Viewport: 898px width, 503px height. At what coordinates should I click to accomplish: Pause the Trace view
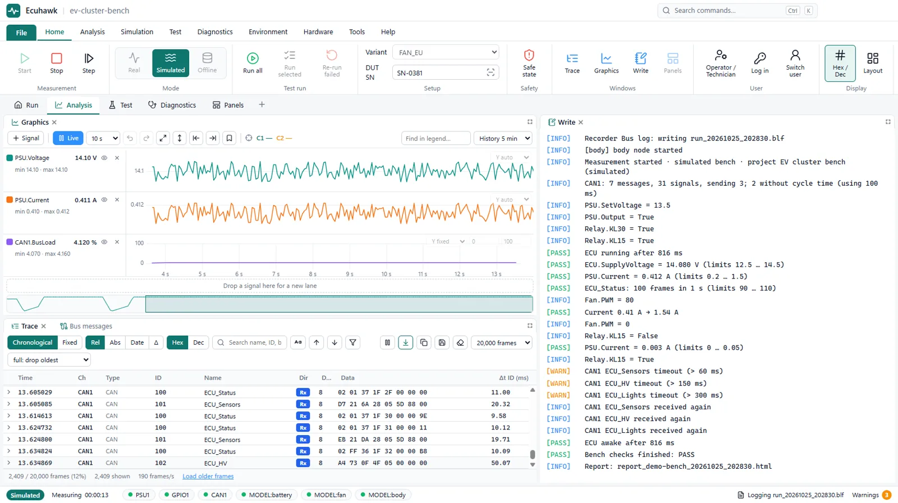(387, 342)
